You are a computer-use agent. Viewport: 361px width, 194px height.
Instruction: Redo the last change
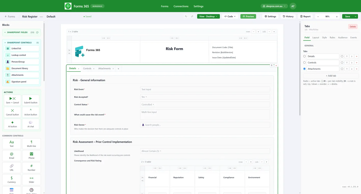click(x=192, y=16)
